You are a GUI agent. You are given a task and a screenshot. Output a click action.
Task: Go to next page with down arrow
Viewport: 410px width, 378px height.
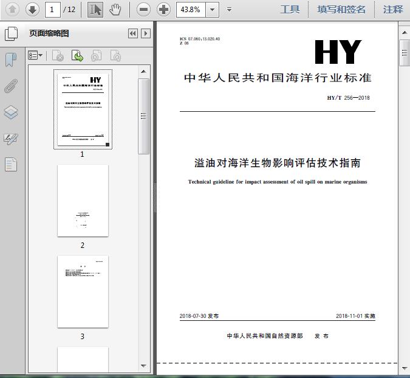tap(32, 10)
